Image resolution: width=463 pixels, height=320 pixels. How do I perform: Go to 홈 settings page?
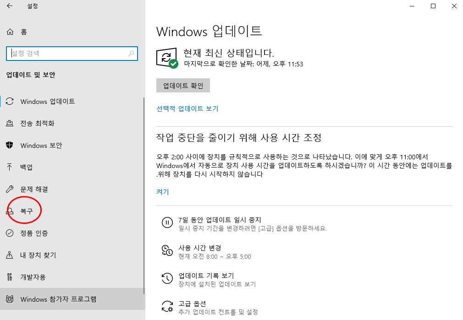pyautogui.click(x=72, y=32)
